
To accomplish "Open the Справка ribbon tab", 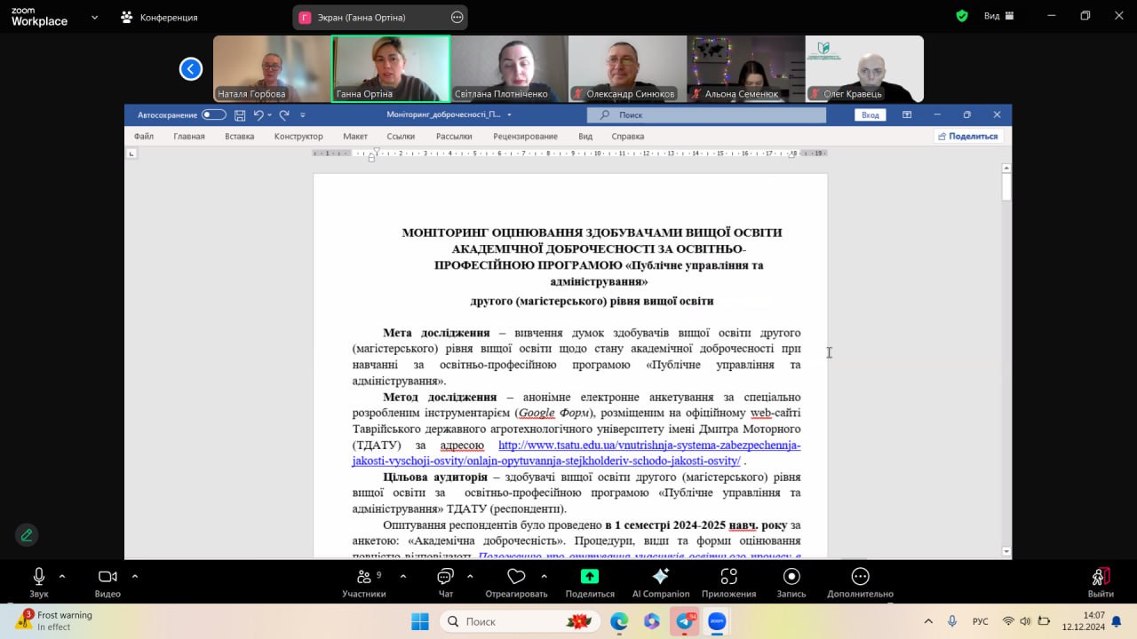I will pos(628,137).
